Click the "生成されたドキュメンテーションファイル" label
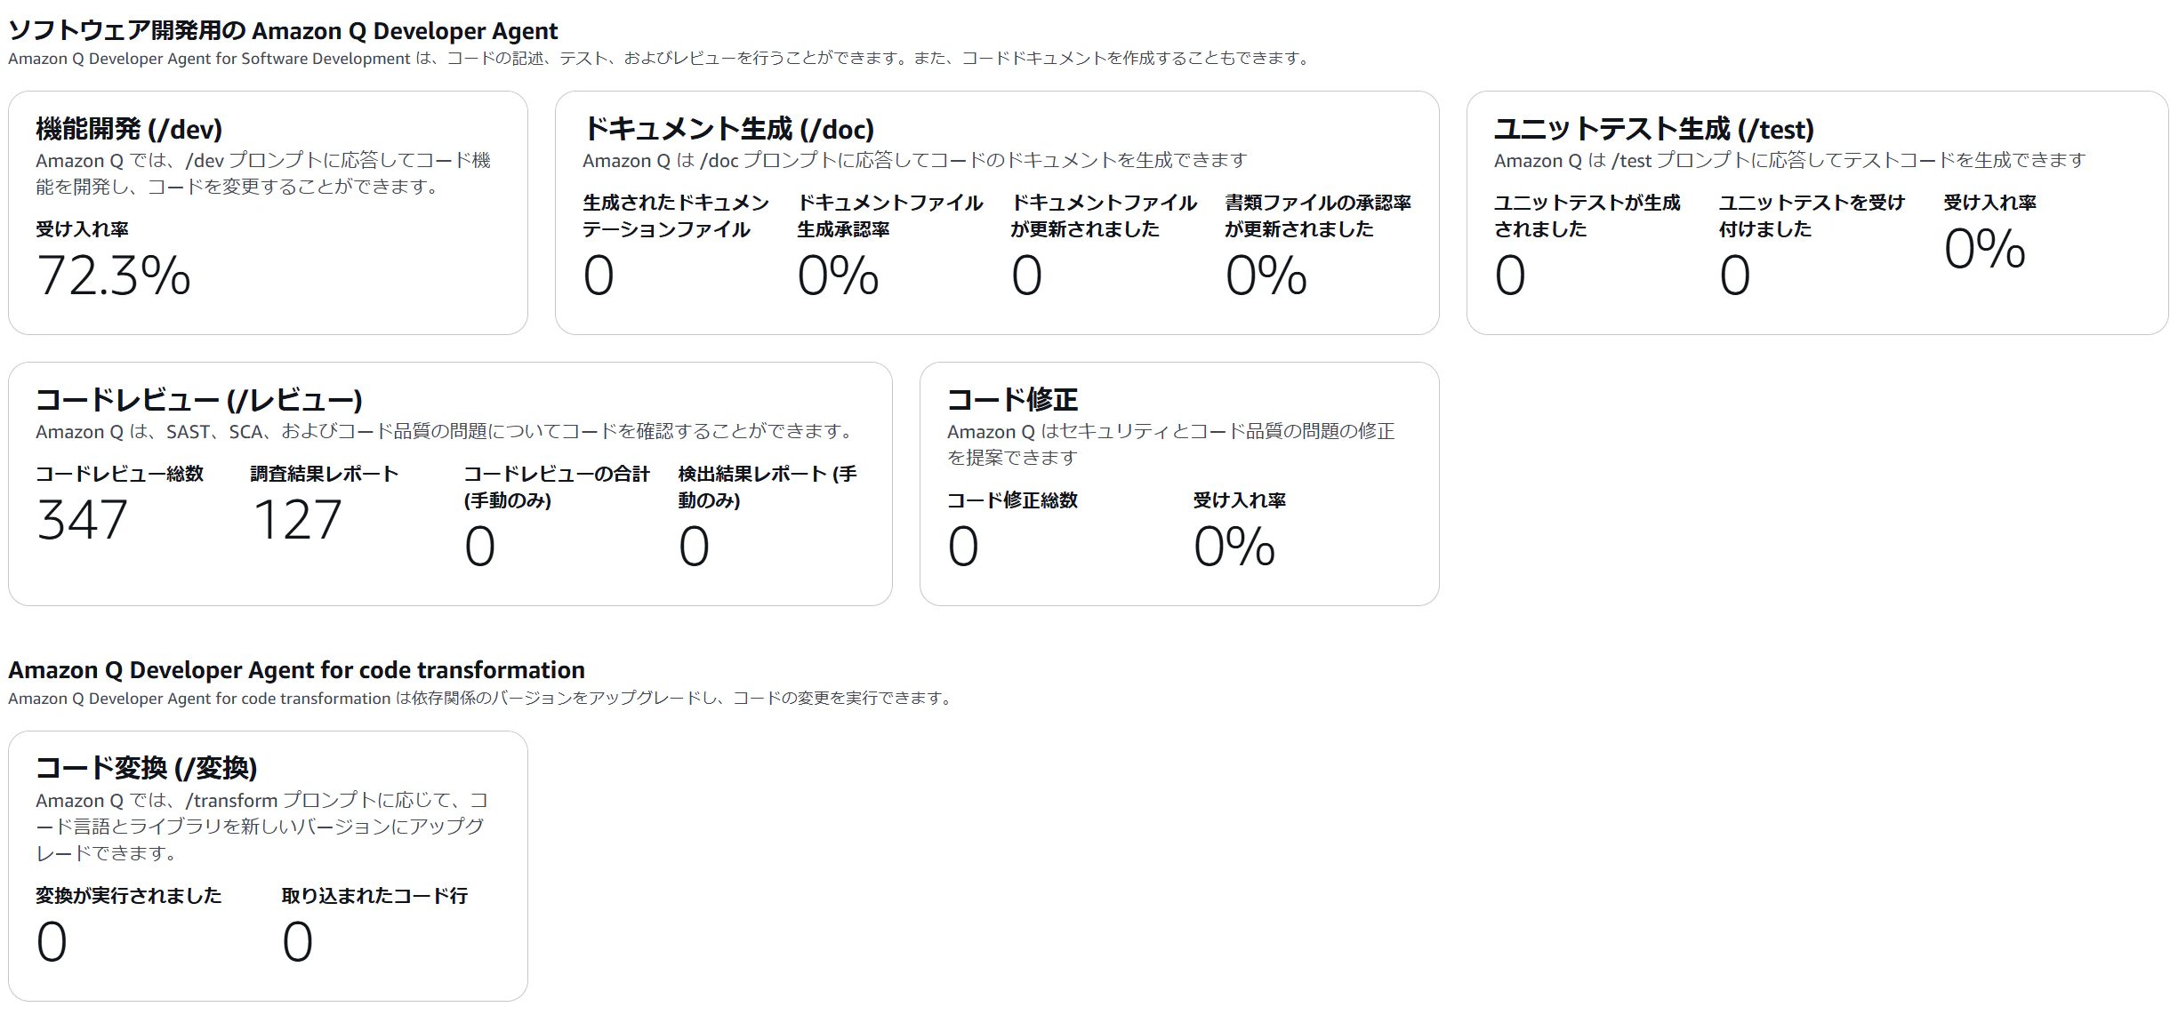 click(x=676, y=216)
